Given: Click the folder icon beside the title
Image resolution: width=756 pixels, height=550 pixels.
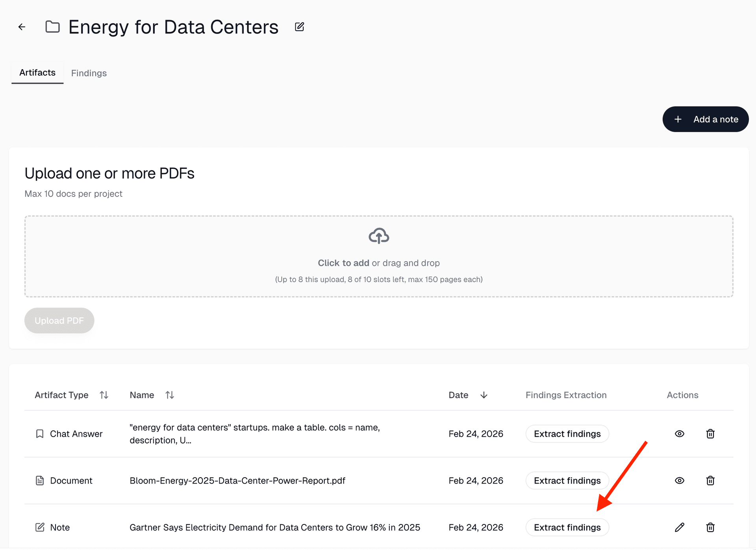Looking at the screenshot, I should coord(52,27).
